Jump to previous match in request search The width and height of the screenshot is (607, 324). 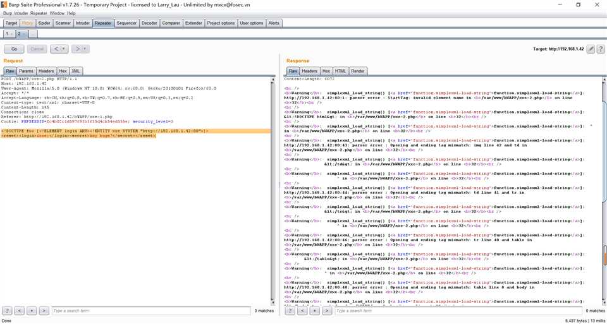click(20, 311)
